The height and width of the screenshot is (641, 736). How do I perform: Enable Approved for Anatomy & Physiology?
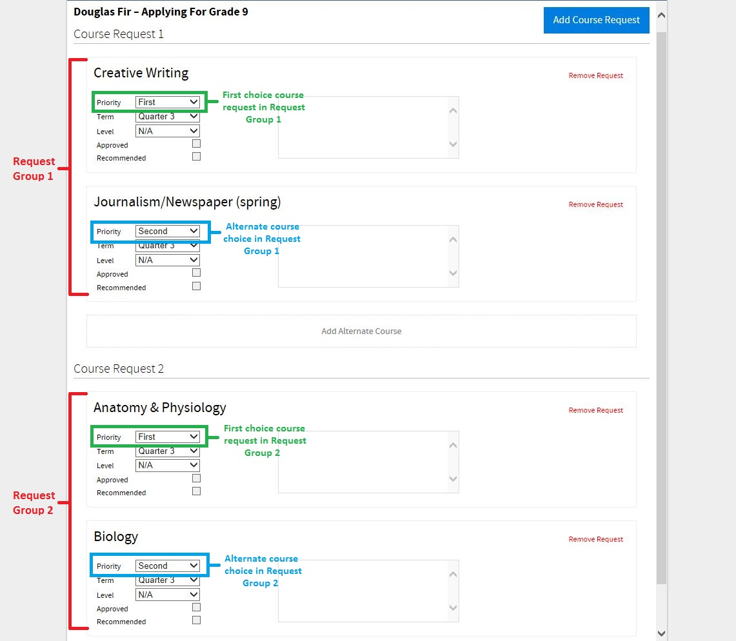196,477
